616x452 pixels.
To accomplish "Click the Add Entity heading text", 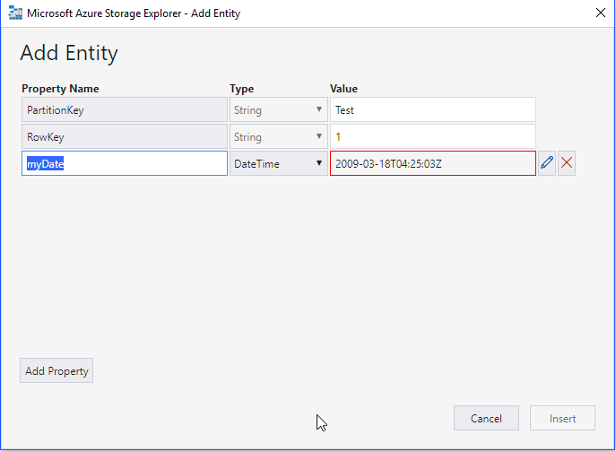I will tap(69, 53).
